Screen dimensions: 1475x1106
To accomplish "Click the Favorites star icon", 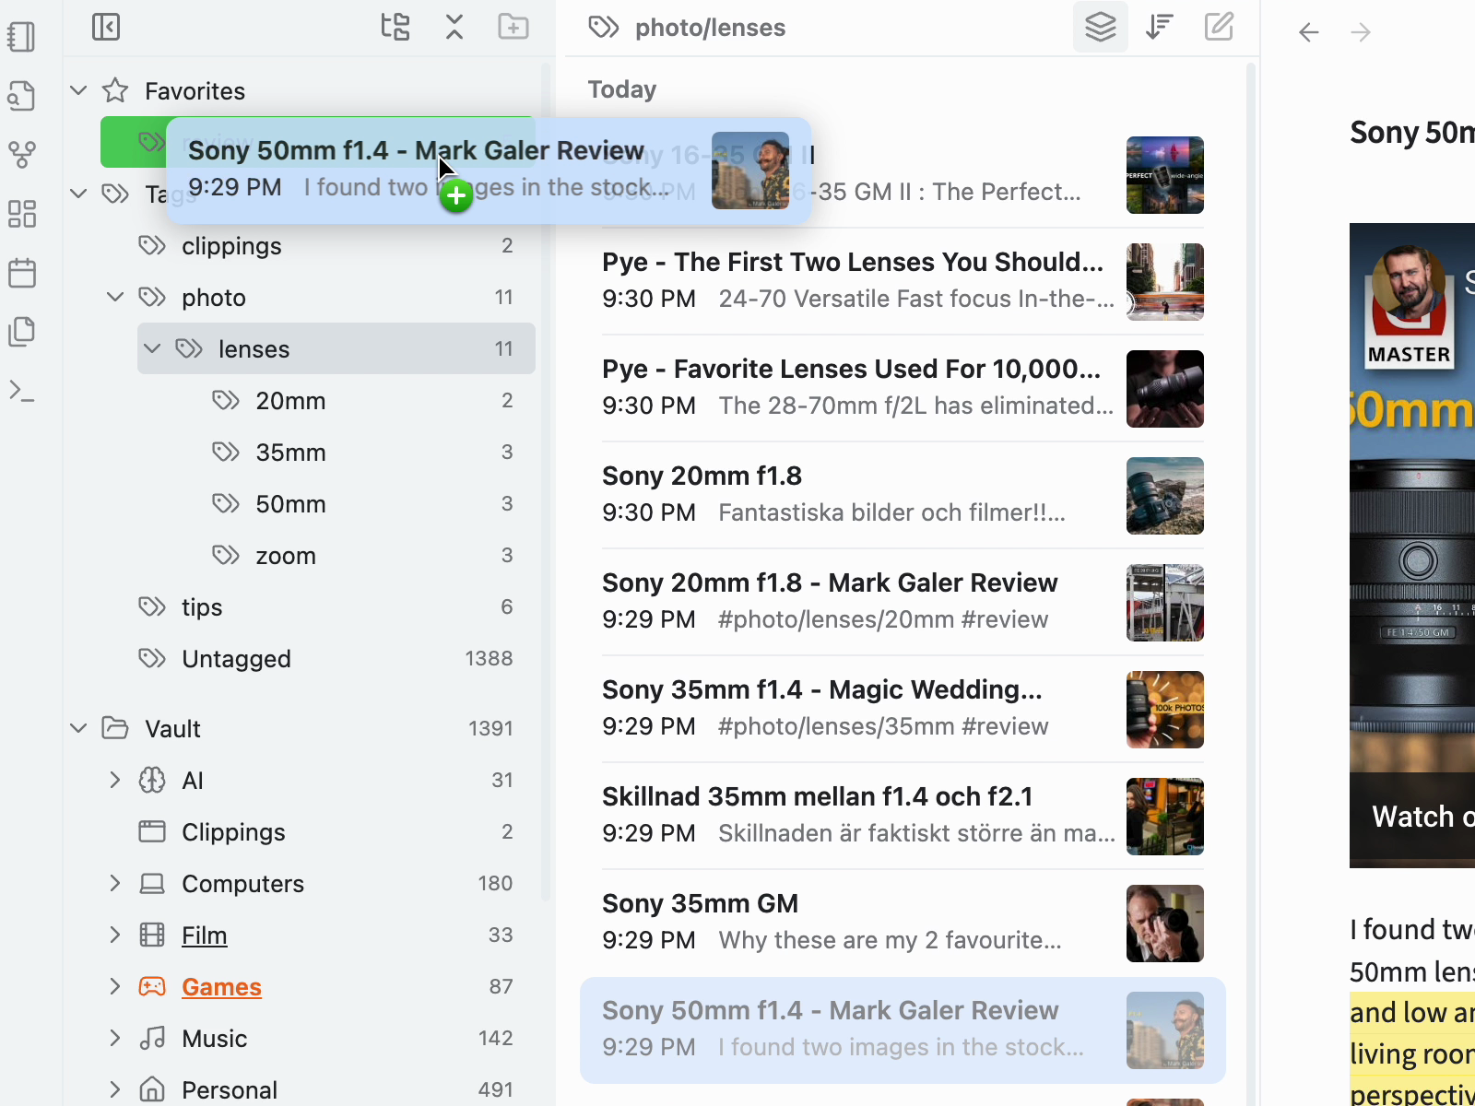I will click(x=115, y=90).
